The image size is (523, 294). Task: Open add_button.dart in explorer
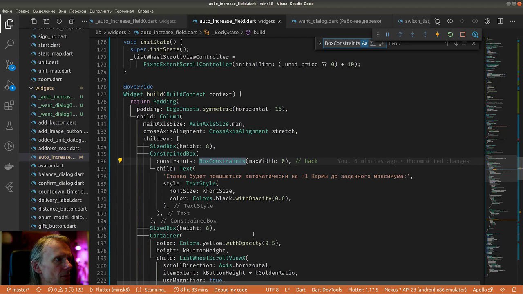(x=57, y=122)
